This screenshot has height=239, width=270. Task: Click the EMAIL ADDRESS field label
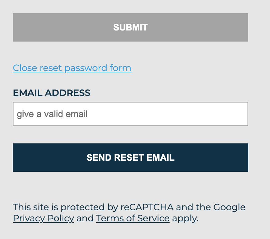coord(52,93)
